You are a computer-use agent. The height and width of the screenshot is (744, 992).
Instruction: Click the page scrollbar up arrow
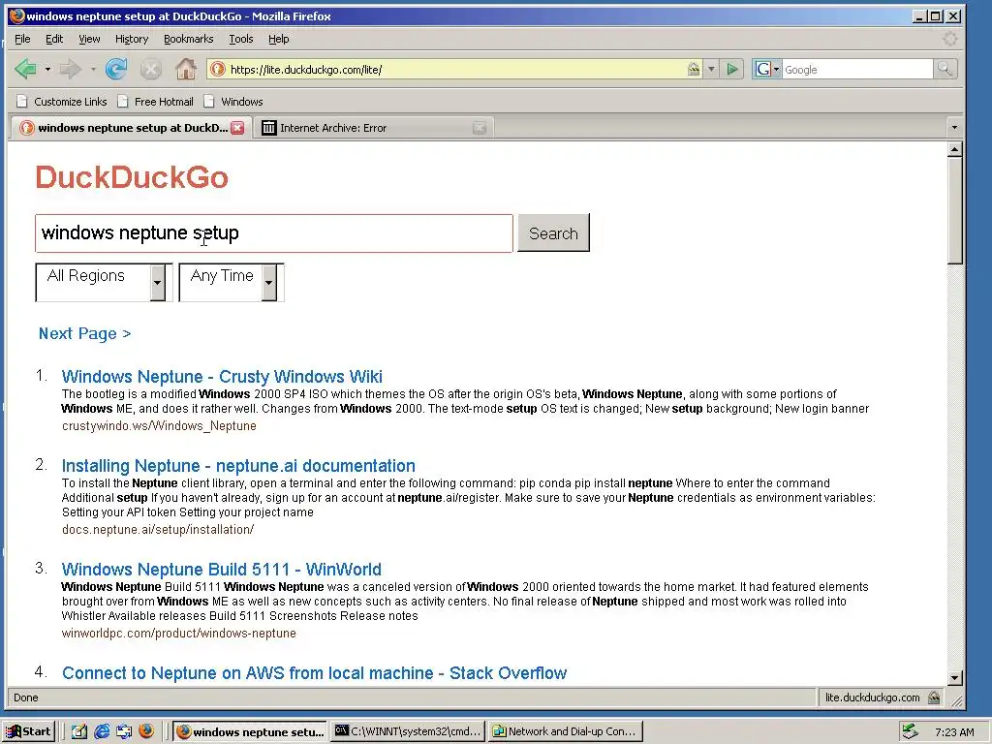click(x=955, y=149)
